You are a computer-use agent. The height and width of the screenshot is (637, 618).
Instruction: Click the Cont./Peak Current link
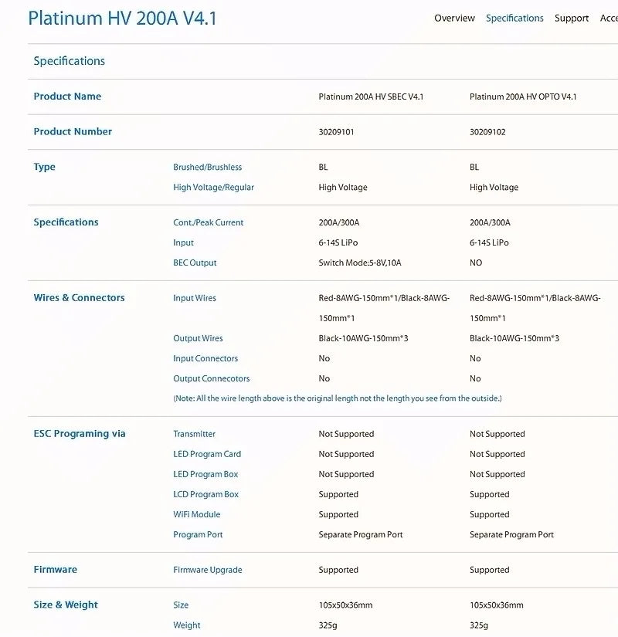point(208,222)
